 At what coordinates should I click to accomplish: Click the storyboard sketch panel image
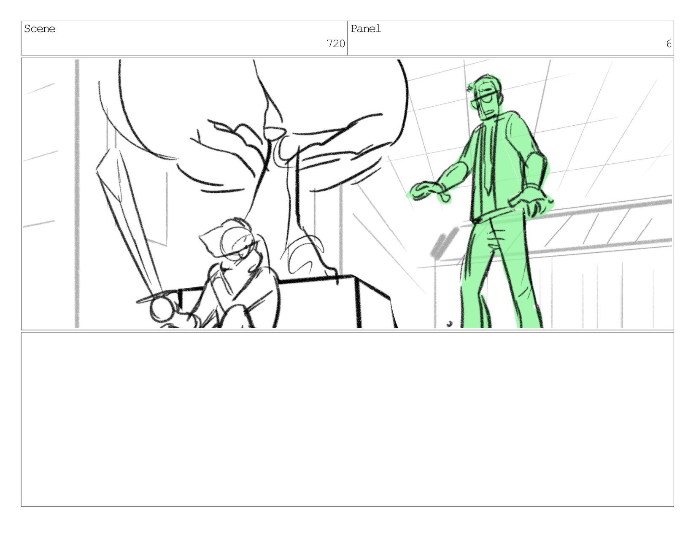[347, 194]
